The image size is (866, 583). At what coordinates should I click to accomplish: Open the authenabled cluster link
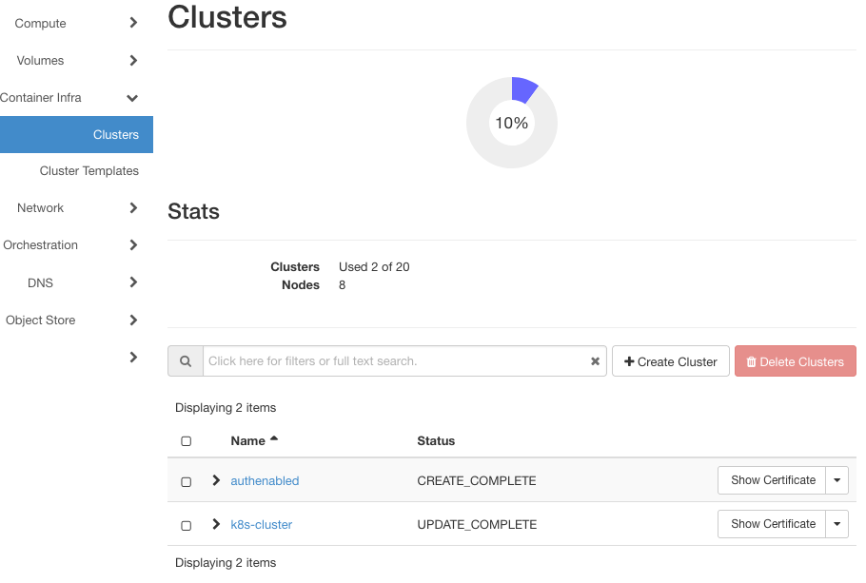265,481
